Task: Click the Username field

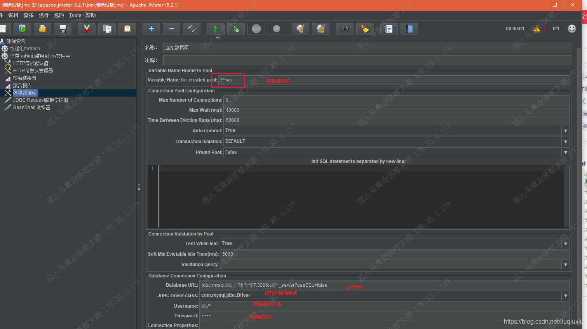Action: [384, 306]
